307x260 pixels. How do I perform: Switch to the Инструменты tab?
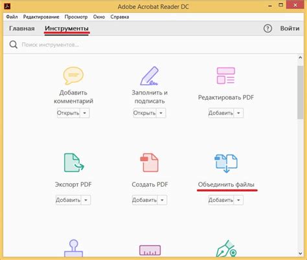(x=67, y=28)
